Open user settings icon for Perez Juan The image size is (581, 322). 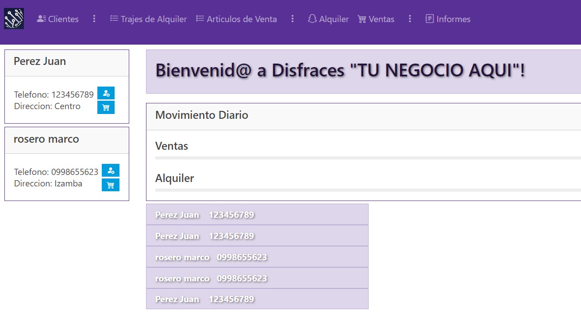tap(106, 93)
